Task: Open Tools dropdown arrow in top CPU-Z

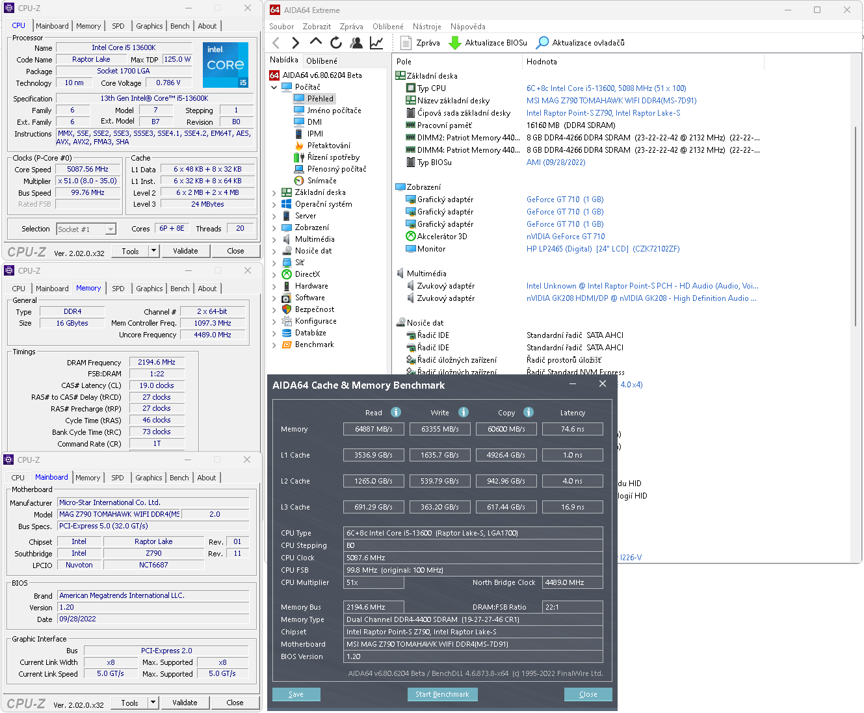Action: pyautogui.click(x=154, y=251)
